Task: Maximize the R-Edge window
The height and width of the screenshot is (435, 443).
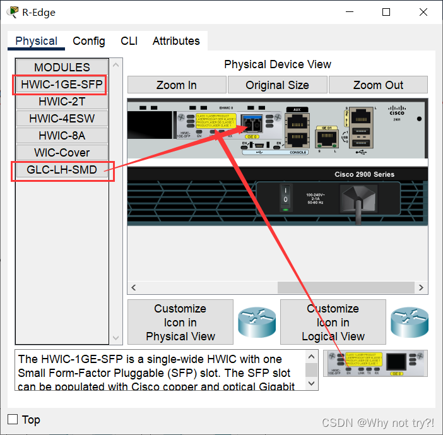Action: (386, 12)
